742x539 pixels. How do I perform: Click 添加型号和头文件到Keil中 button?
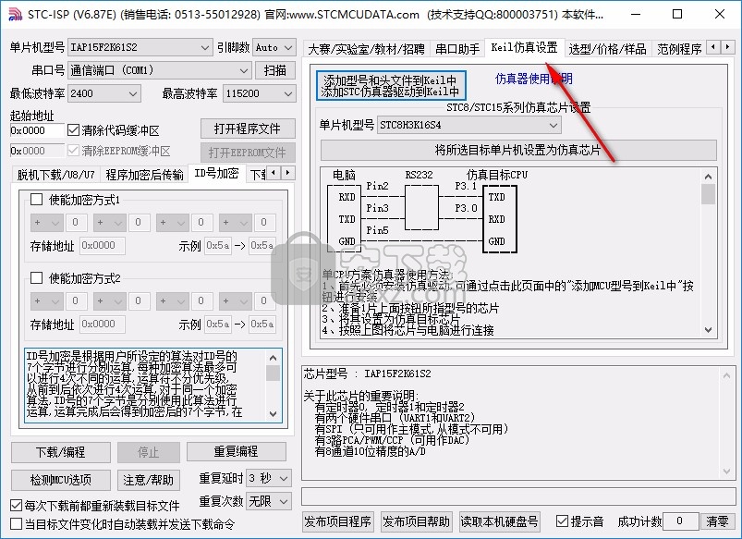click(x=391, y=85)
